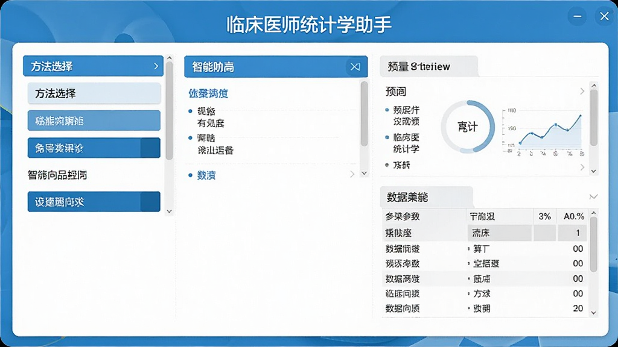Select the 有 bullet item in middle panel
This screenshot has width=618, height=347.
click(211, 117)
